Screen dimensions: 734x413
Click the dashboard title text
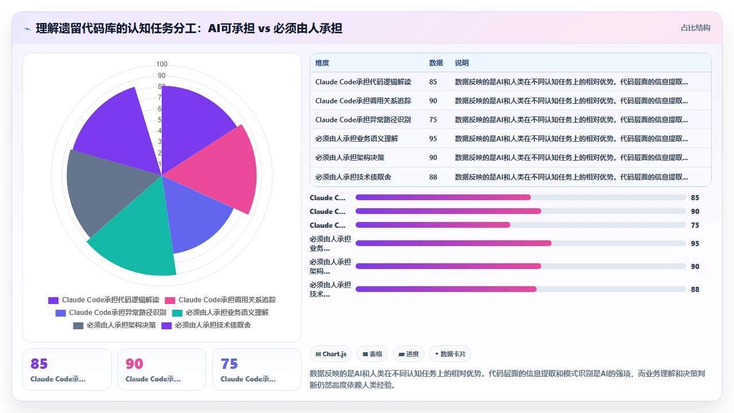(189, 29)
